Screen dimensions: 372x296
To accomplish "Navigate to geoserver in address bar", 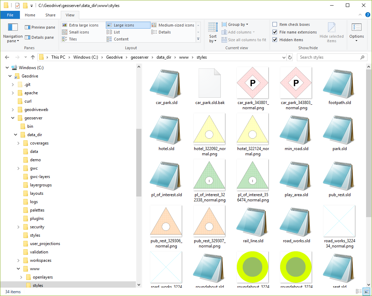I will (139, 57).
